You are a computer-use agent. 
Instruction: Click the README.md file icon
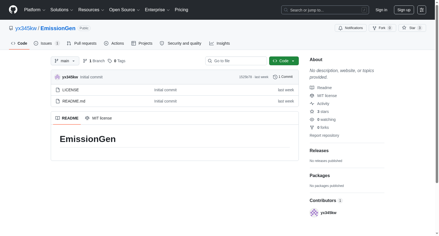click(x=58, y=101)
